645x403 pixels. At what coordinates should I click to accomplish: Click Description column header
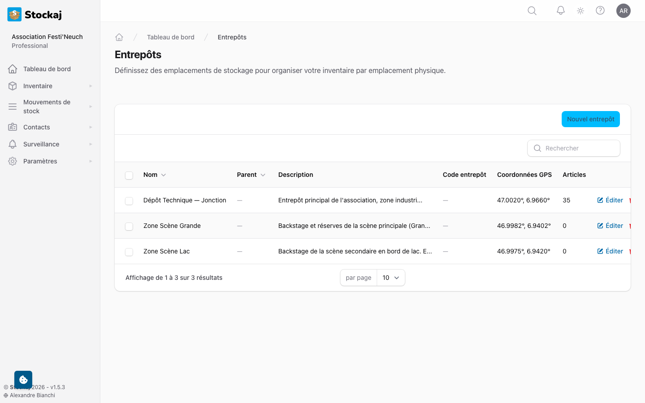[296, 175]
